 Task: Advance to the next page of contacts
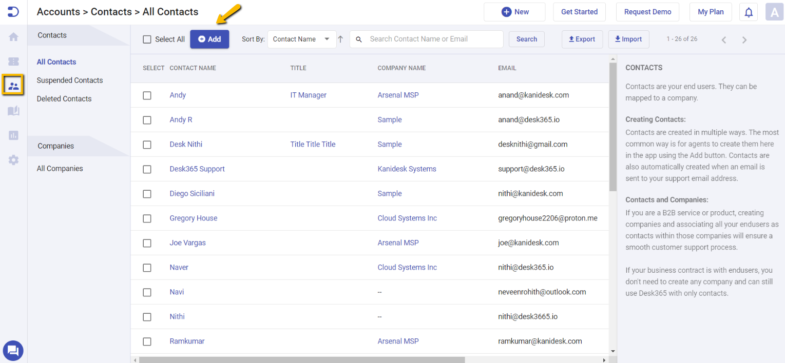(744, 39)
